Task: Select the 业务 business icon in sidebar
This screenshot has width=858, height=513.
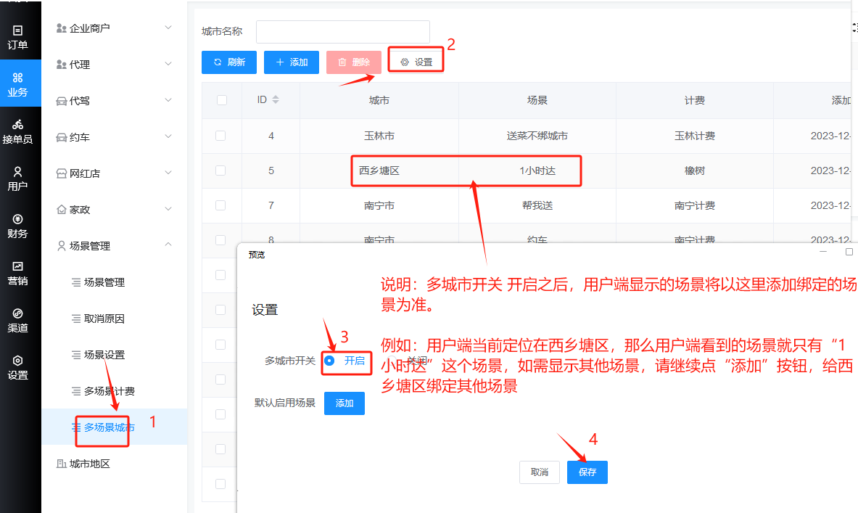Action: point(17,78)
